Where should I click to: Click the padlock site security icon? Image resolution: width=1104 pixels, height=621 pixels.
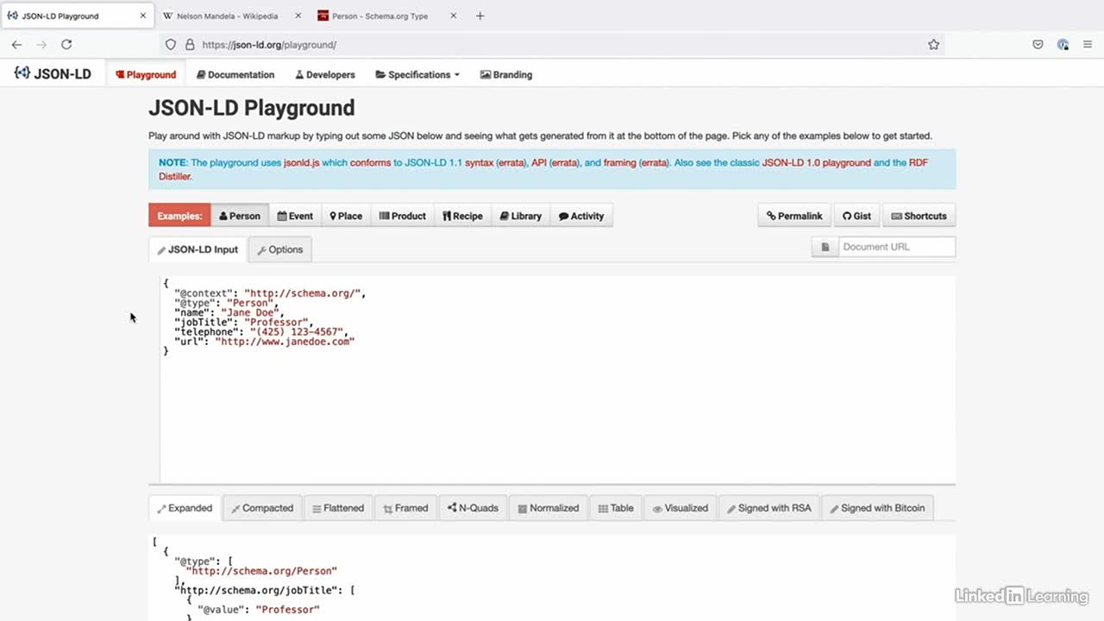(x=190, y=45)
